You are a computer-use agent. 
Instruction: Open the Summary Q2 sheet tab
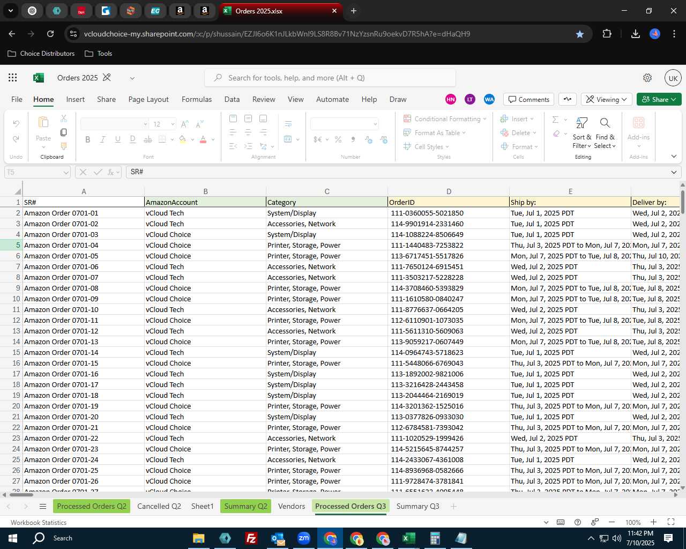click(245, 506)
